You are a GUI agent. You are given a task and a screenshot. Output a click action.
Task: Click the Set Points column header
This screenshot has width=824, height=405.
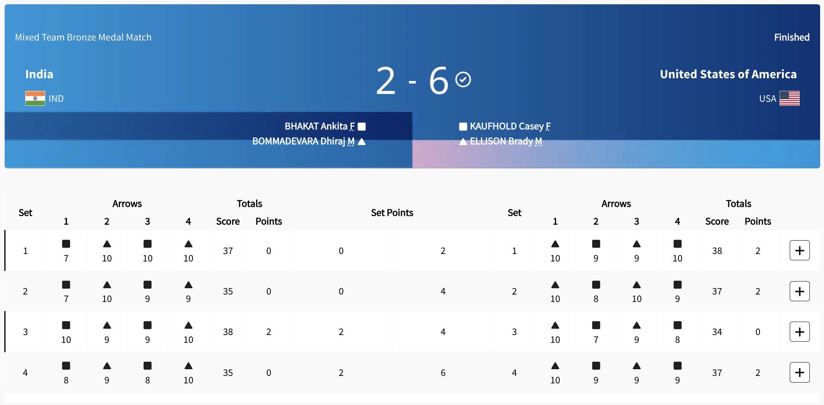click(x=392, y=213)
